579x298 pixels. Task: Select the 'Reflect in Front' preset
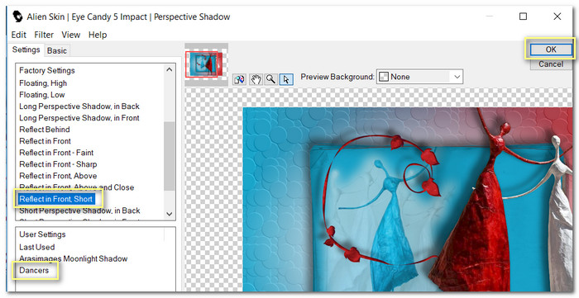coord(45,141)
